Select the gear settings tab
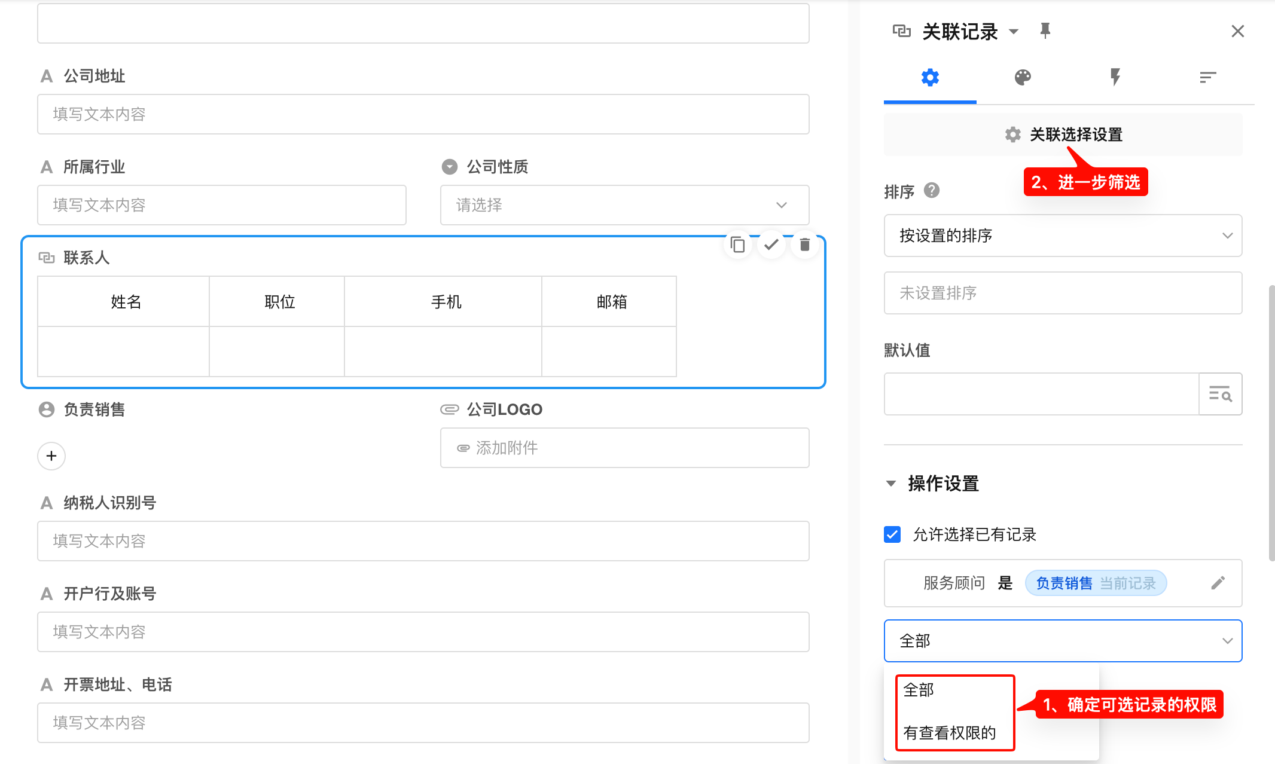The image size is (1275, 764). [x=930, y=77]
